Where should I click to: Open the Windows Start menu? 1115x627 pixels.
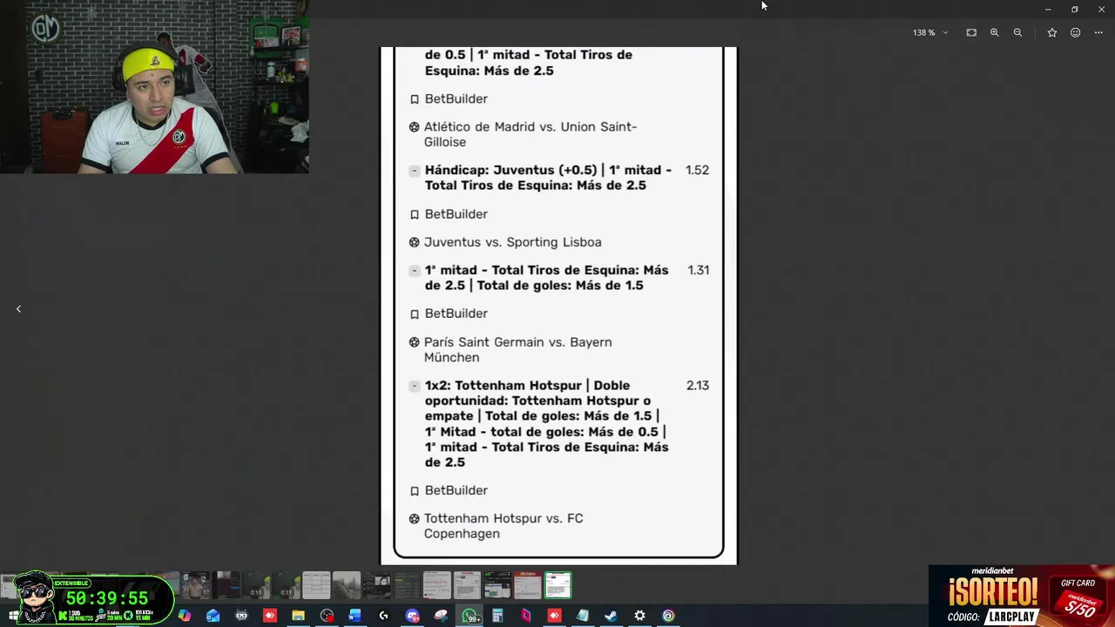point(13,616)
